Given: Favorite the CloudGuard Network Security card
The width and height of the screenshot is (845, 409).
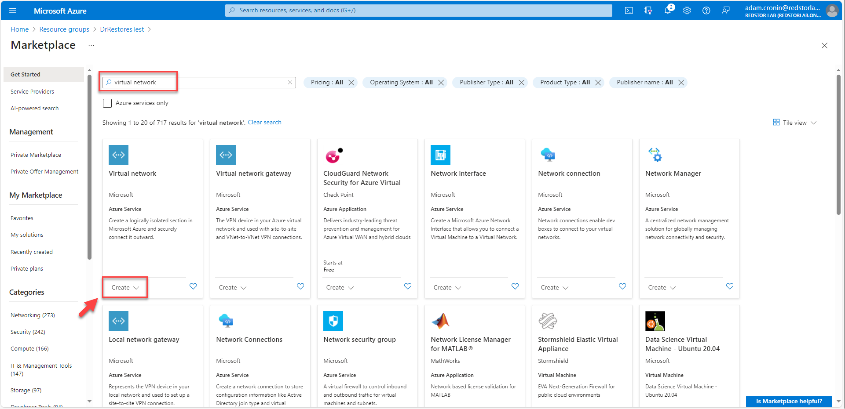Looking at the screenshot, I should click(408, 286).
